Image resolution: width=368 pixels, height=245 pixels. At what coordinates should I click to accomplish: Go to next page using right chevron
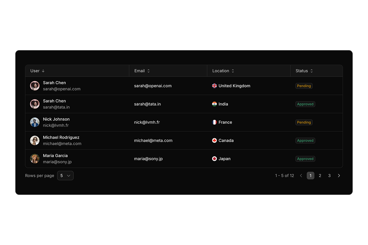point(339,175)
